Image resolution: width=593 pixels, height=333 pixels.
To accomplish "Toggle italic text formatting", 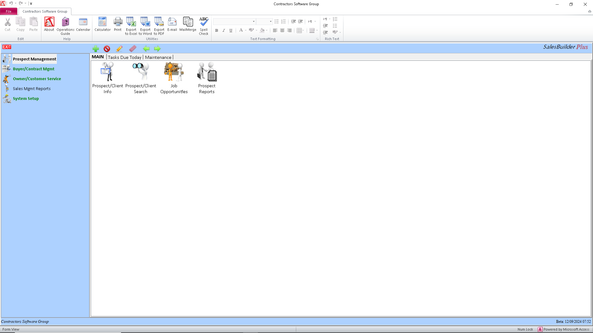I will [224, 30].
